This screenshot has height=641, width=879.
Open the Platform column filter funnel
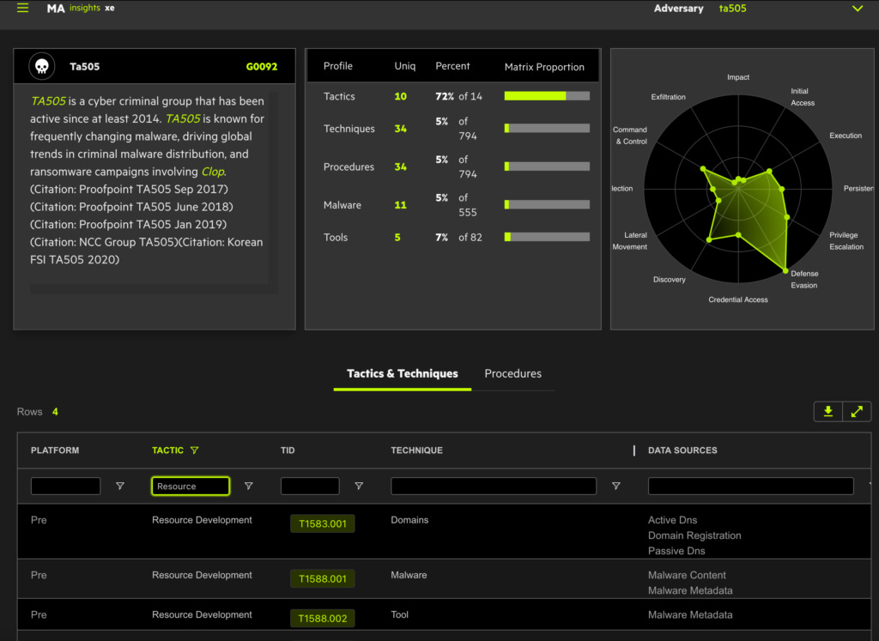(120, 486)
